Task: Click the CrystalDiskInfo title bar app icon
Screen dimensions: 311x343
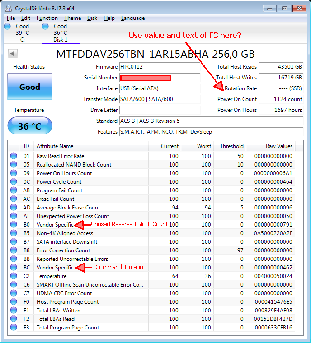Action: pyautogui.click(x=7, y=8)
